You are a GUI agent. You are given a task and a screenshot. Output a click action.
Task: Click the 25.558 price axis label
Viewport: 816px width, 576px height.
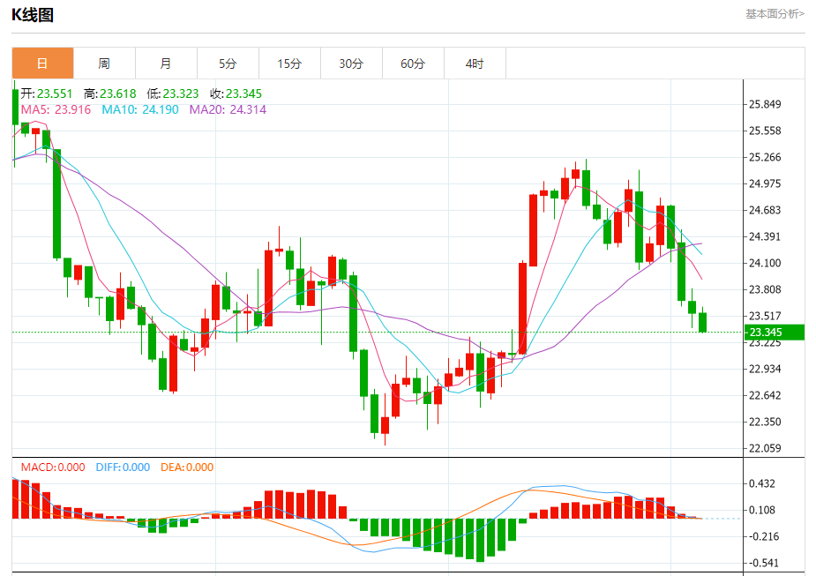(x=765, y=131)
